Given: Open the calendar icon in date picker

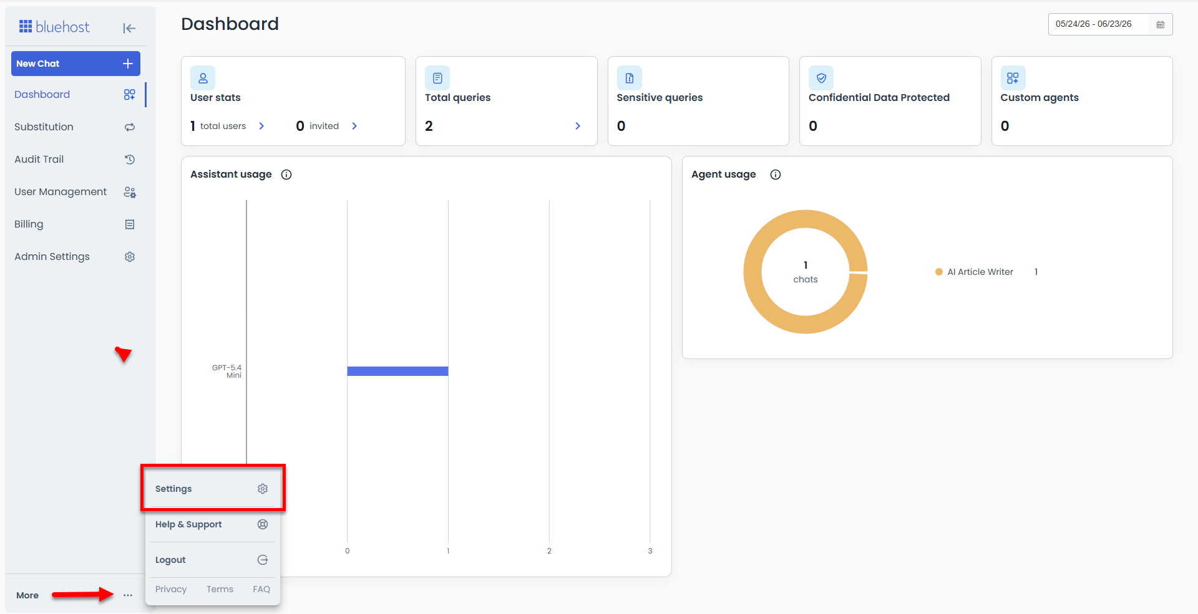Looking at the screenshot, I should (x=1161, y=24).
